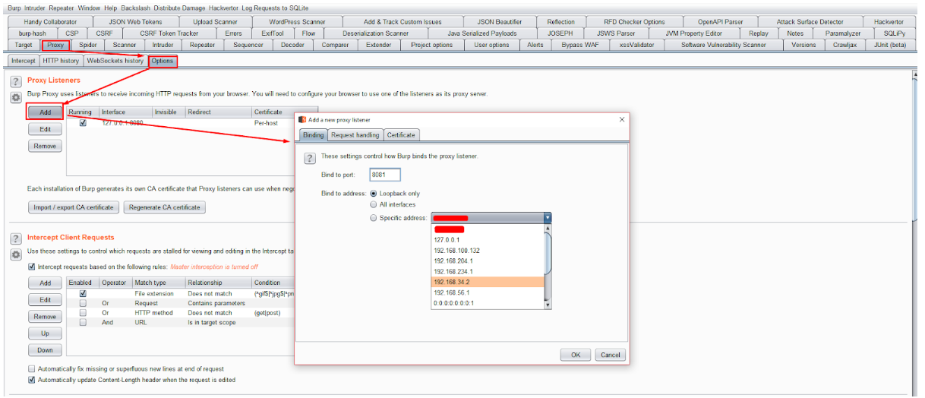Click the Down button for intercept rules

[x=45, y=350]
